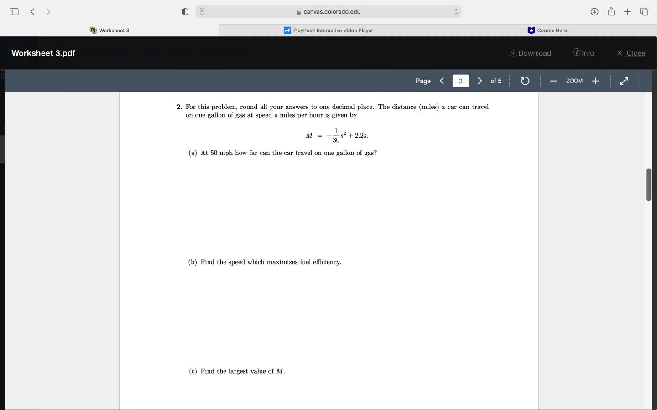Screen dimensions: 657x410
Task: Click the browser back navigation arrow
Action: click(x=32, y=11)
